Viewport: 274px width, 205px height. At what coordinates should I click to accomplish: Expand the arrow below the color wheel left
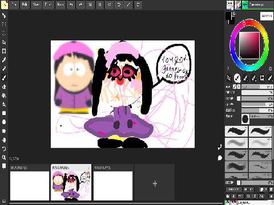click(x=228, y=68)
